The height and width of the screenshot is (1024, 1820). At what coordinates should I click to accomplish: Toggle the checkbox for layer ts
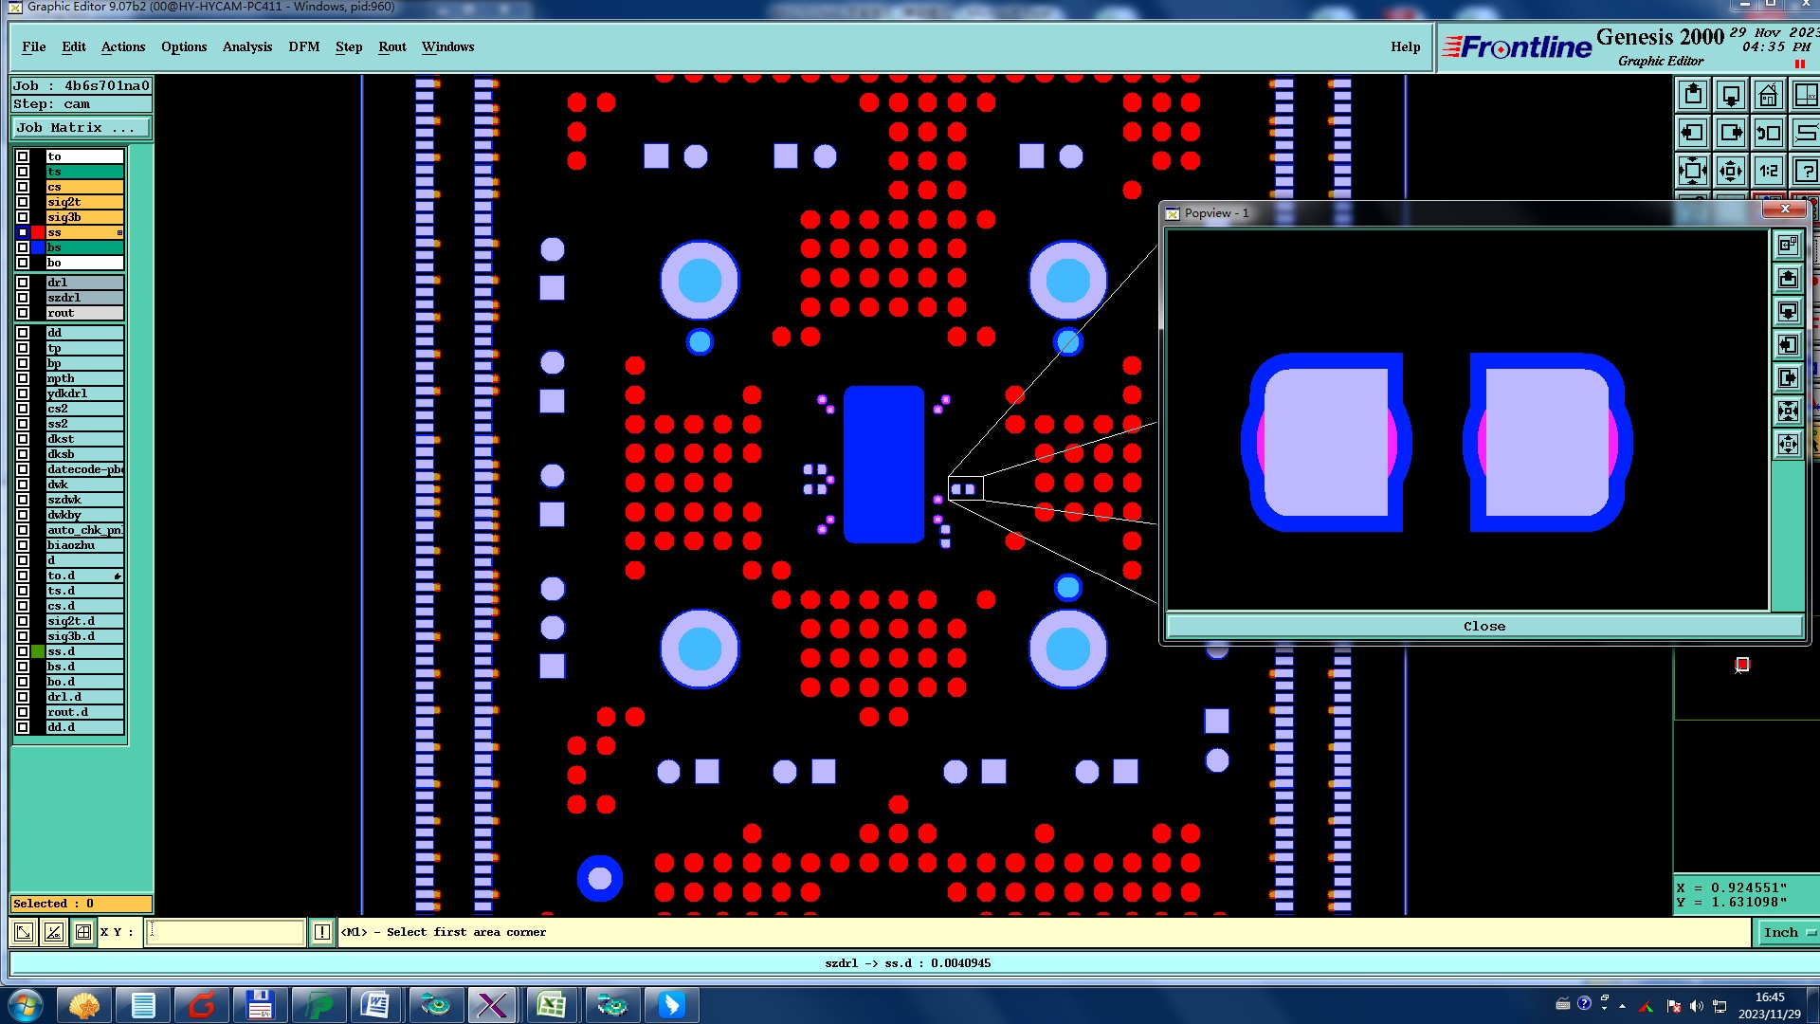point(23,172)
